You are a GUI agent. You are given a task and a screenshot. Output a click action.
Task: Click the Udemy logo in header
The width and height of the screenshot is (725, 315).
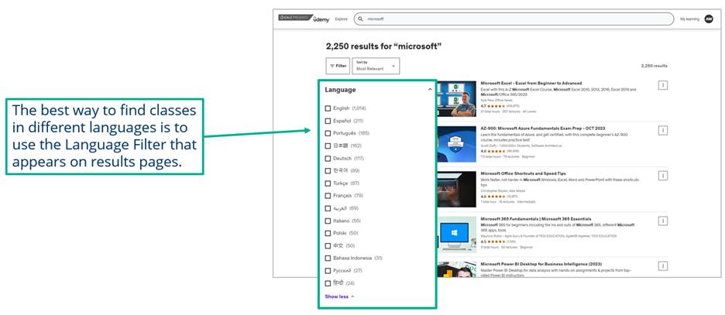320,19
